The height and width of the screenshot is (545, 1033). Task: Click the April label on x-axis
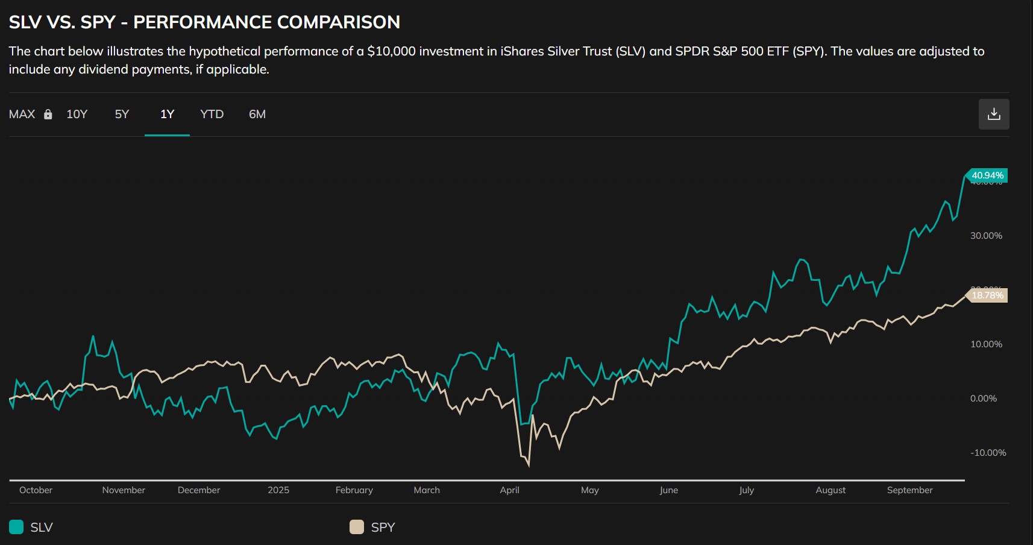[x=509, y=490]
